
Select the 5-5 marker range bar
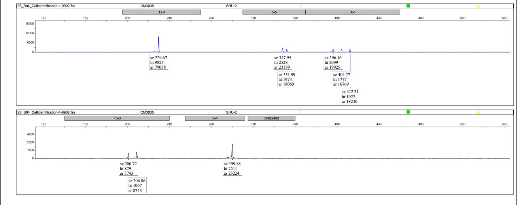[274, 12]
